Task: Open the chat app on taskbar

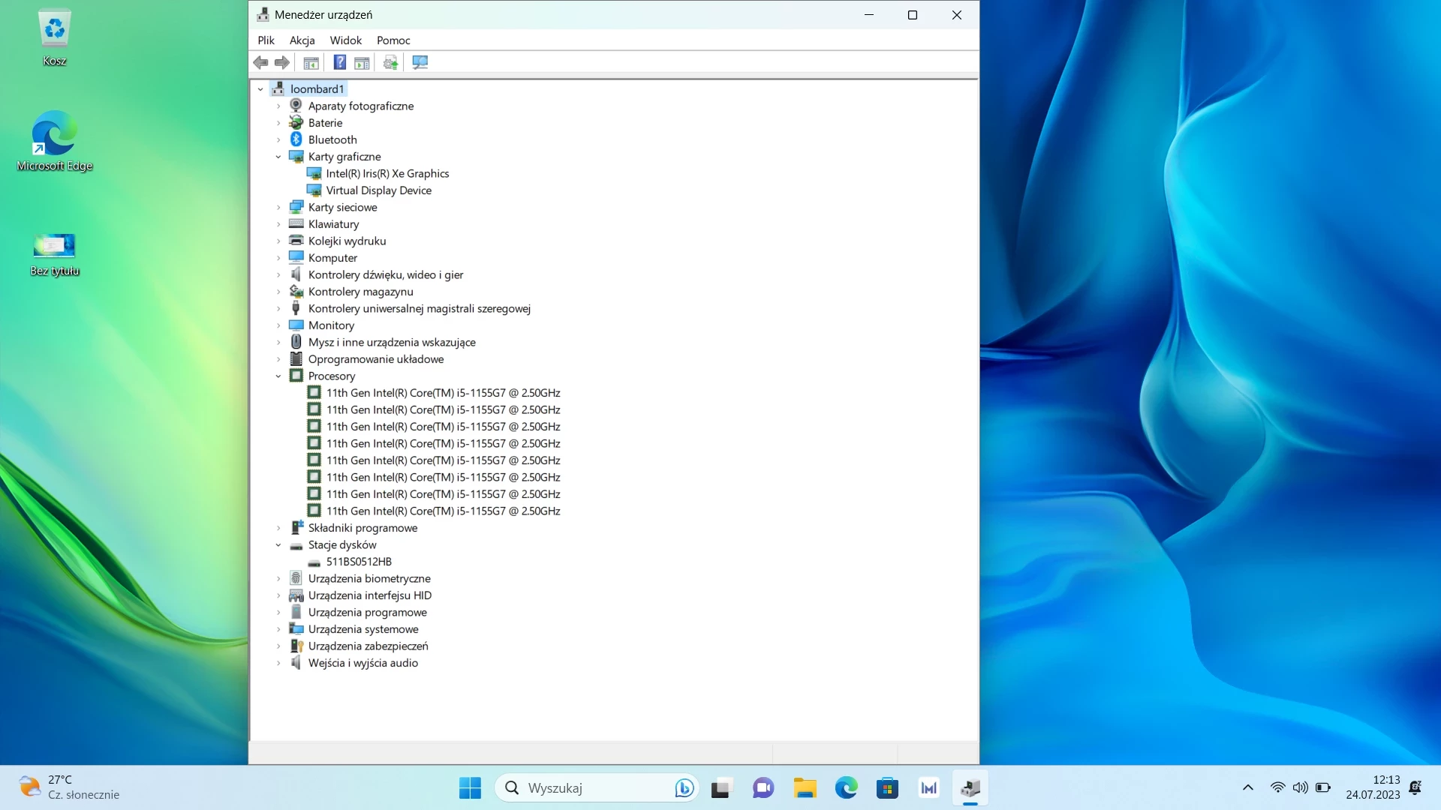Action: point(763,788)
